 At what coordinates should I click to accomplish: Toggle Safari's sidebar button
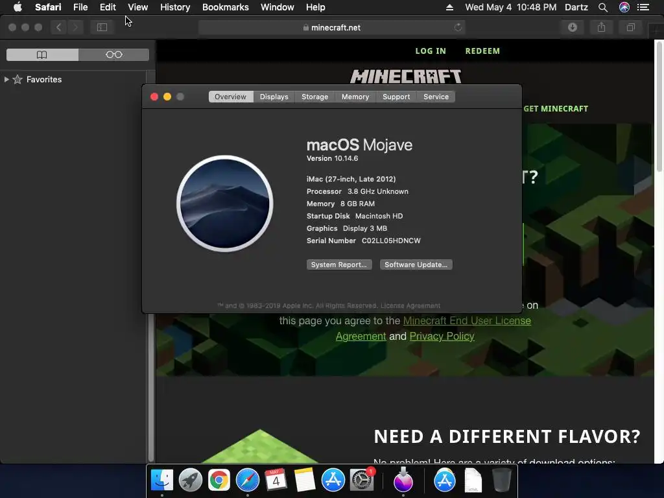pyautogui.click(x=102, y=27)
